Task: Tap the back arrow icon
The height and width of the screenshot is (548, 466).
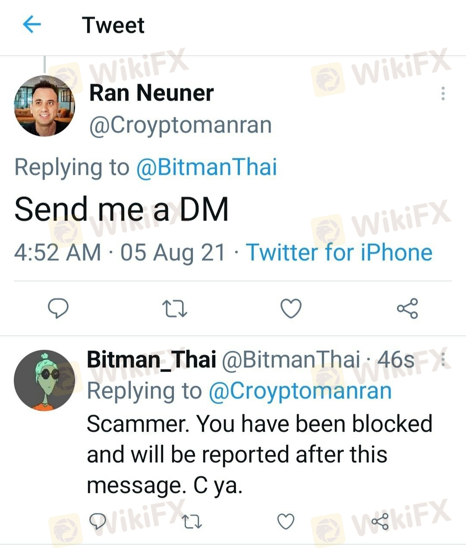Action: tap(31, 25)
